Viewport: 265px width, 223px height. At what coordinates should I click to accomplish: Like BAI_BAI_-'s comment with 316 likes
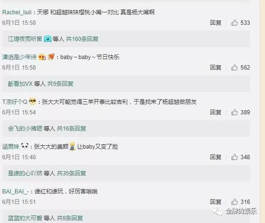[234, 202]
